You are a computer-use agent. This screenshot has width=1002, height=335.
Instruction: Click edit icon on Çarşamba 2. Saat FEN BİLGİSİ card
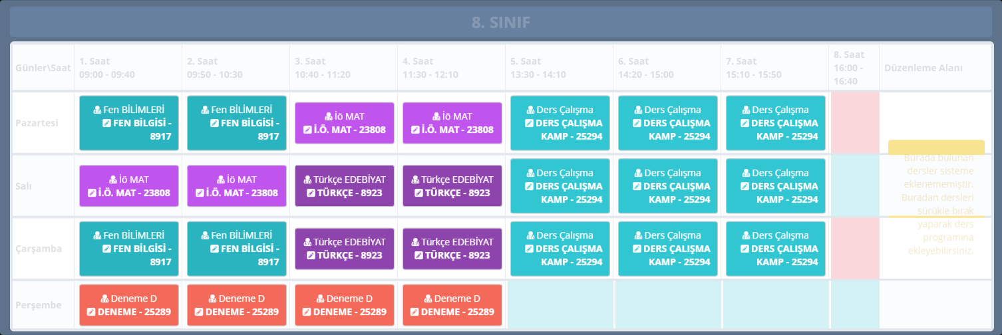tap(214, 249)
